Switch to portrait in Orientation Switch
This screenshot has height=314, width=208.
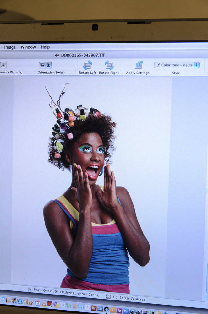click(x=49, y=65)
